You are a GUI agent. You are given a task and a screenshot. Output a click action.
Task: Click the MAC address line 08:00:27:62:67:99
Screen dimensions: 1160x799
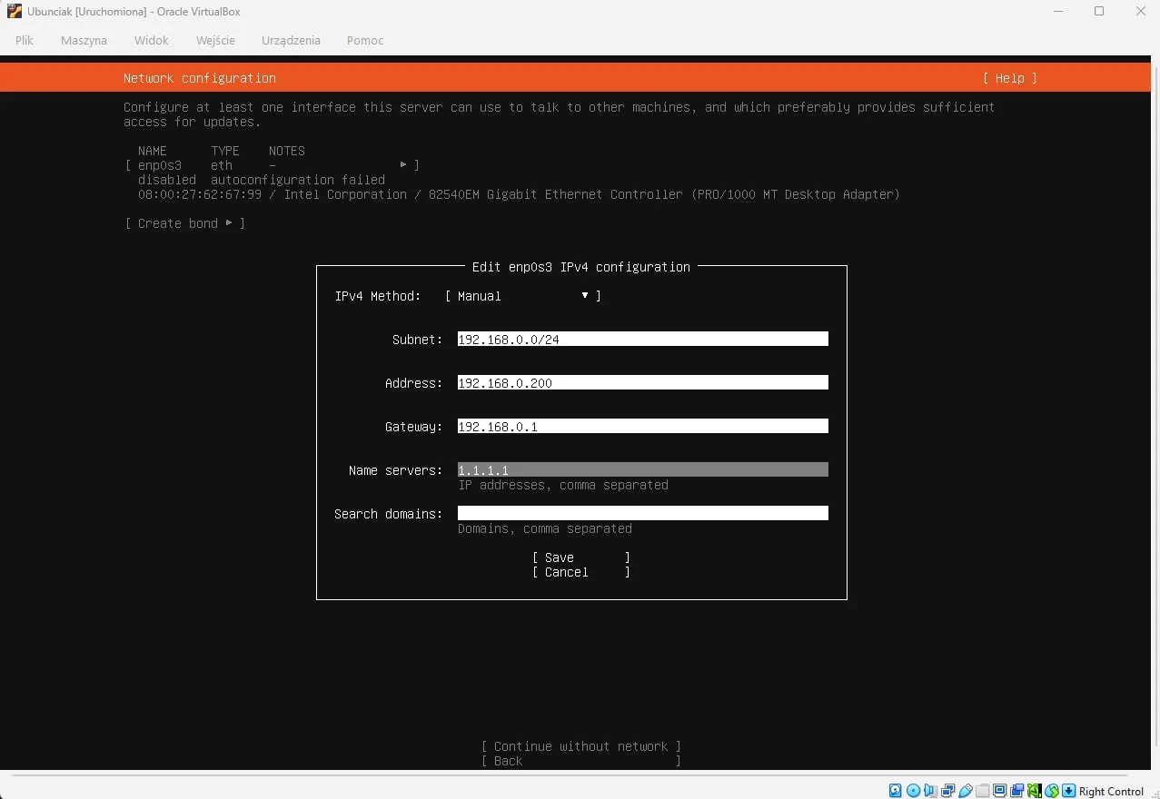click(x=519, y=194)
